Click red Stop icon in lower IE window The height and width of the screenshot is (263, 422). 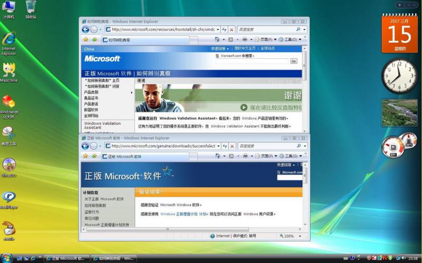point(232,146)
